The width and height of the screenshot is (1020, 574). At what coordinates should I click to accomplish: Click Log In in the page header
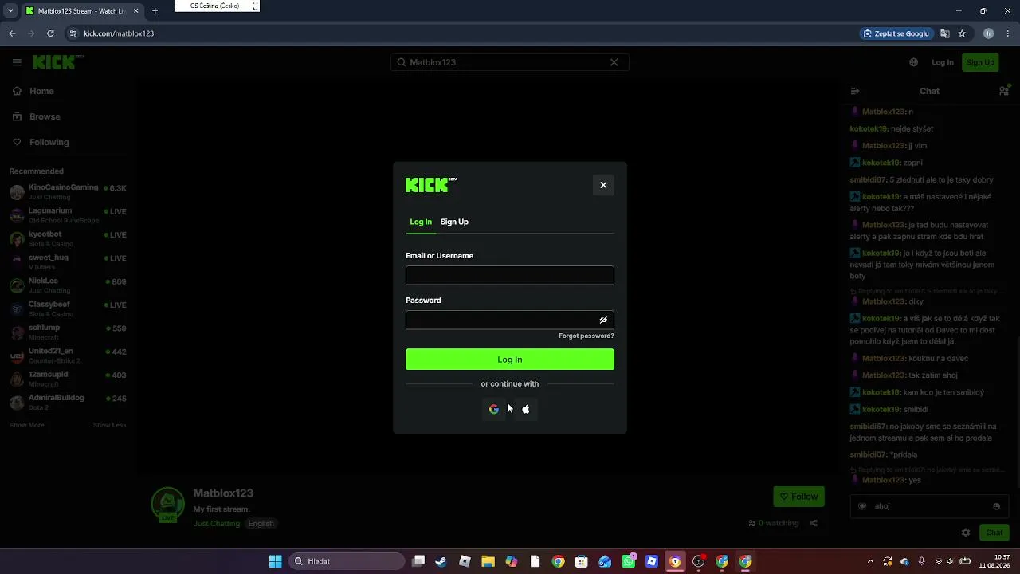[943, 62]
